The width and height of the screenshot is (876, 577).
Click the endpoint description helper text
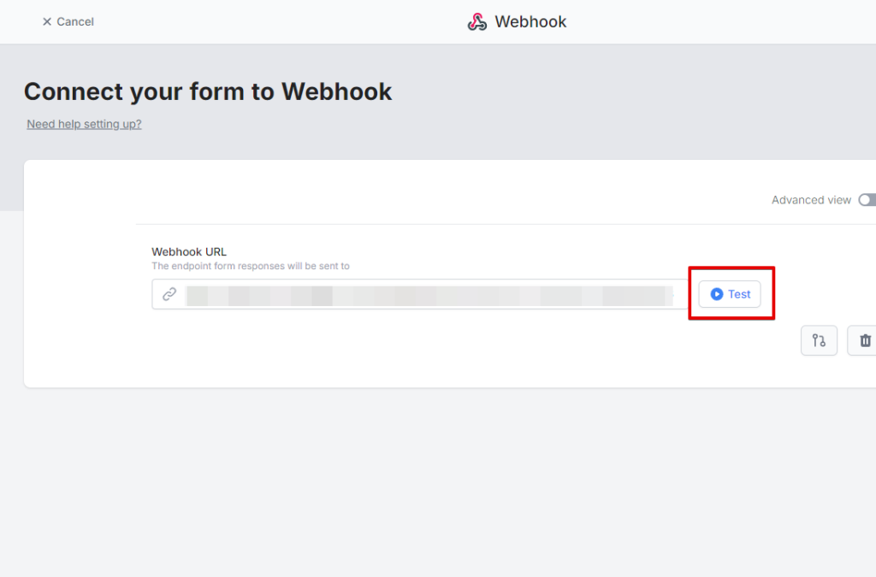[x=251, y=266]
